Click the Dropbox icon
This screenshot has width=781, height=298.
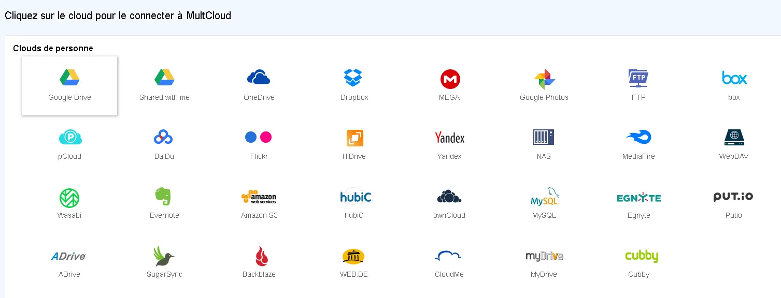(x=353, y=78)
